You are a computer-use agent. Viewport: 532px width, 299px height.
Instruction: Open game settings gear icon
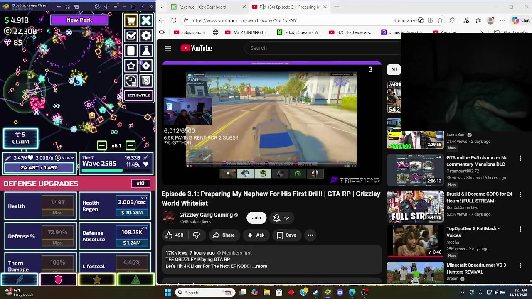point(146,35)
